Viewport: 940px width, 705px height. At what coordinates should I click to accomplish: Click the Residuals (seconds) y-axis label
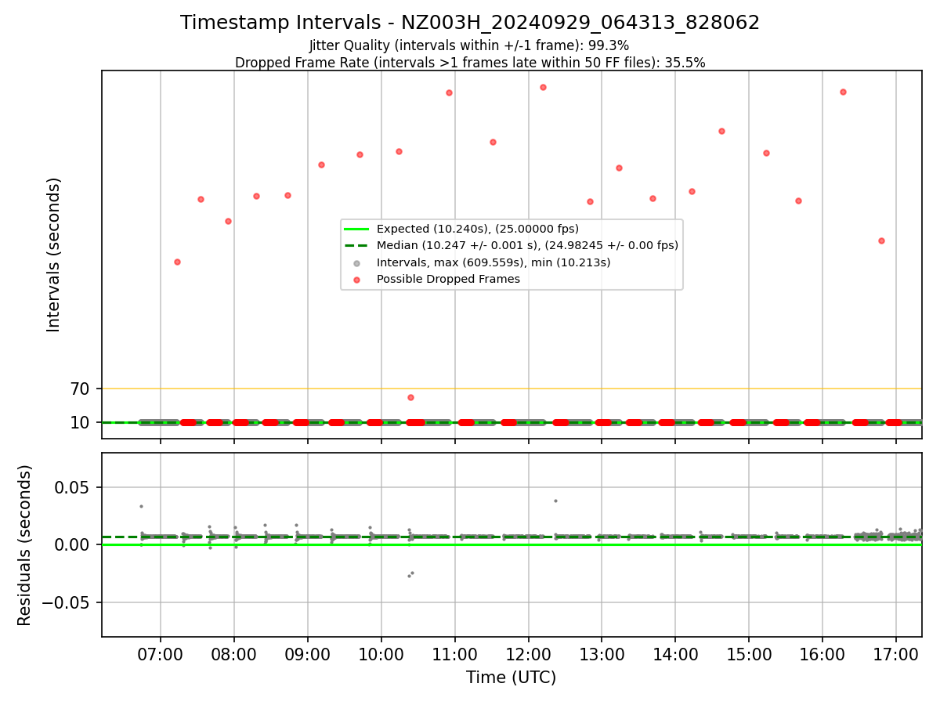[x=25, y=545]
